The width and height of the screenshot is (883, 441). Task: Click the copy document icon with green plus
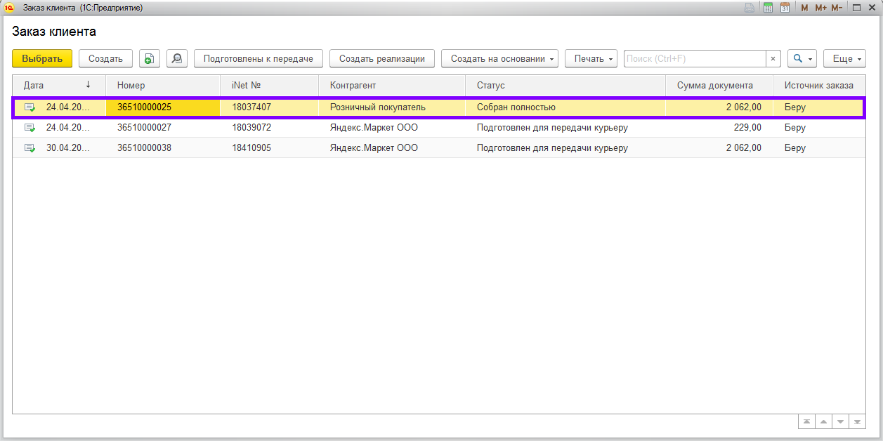(x=149, y=59)
